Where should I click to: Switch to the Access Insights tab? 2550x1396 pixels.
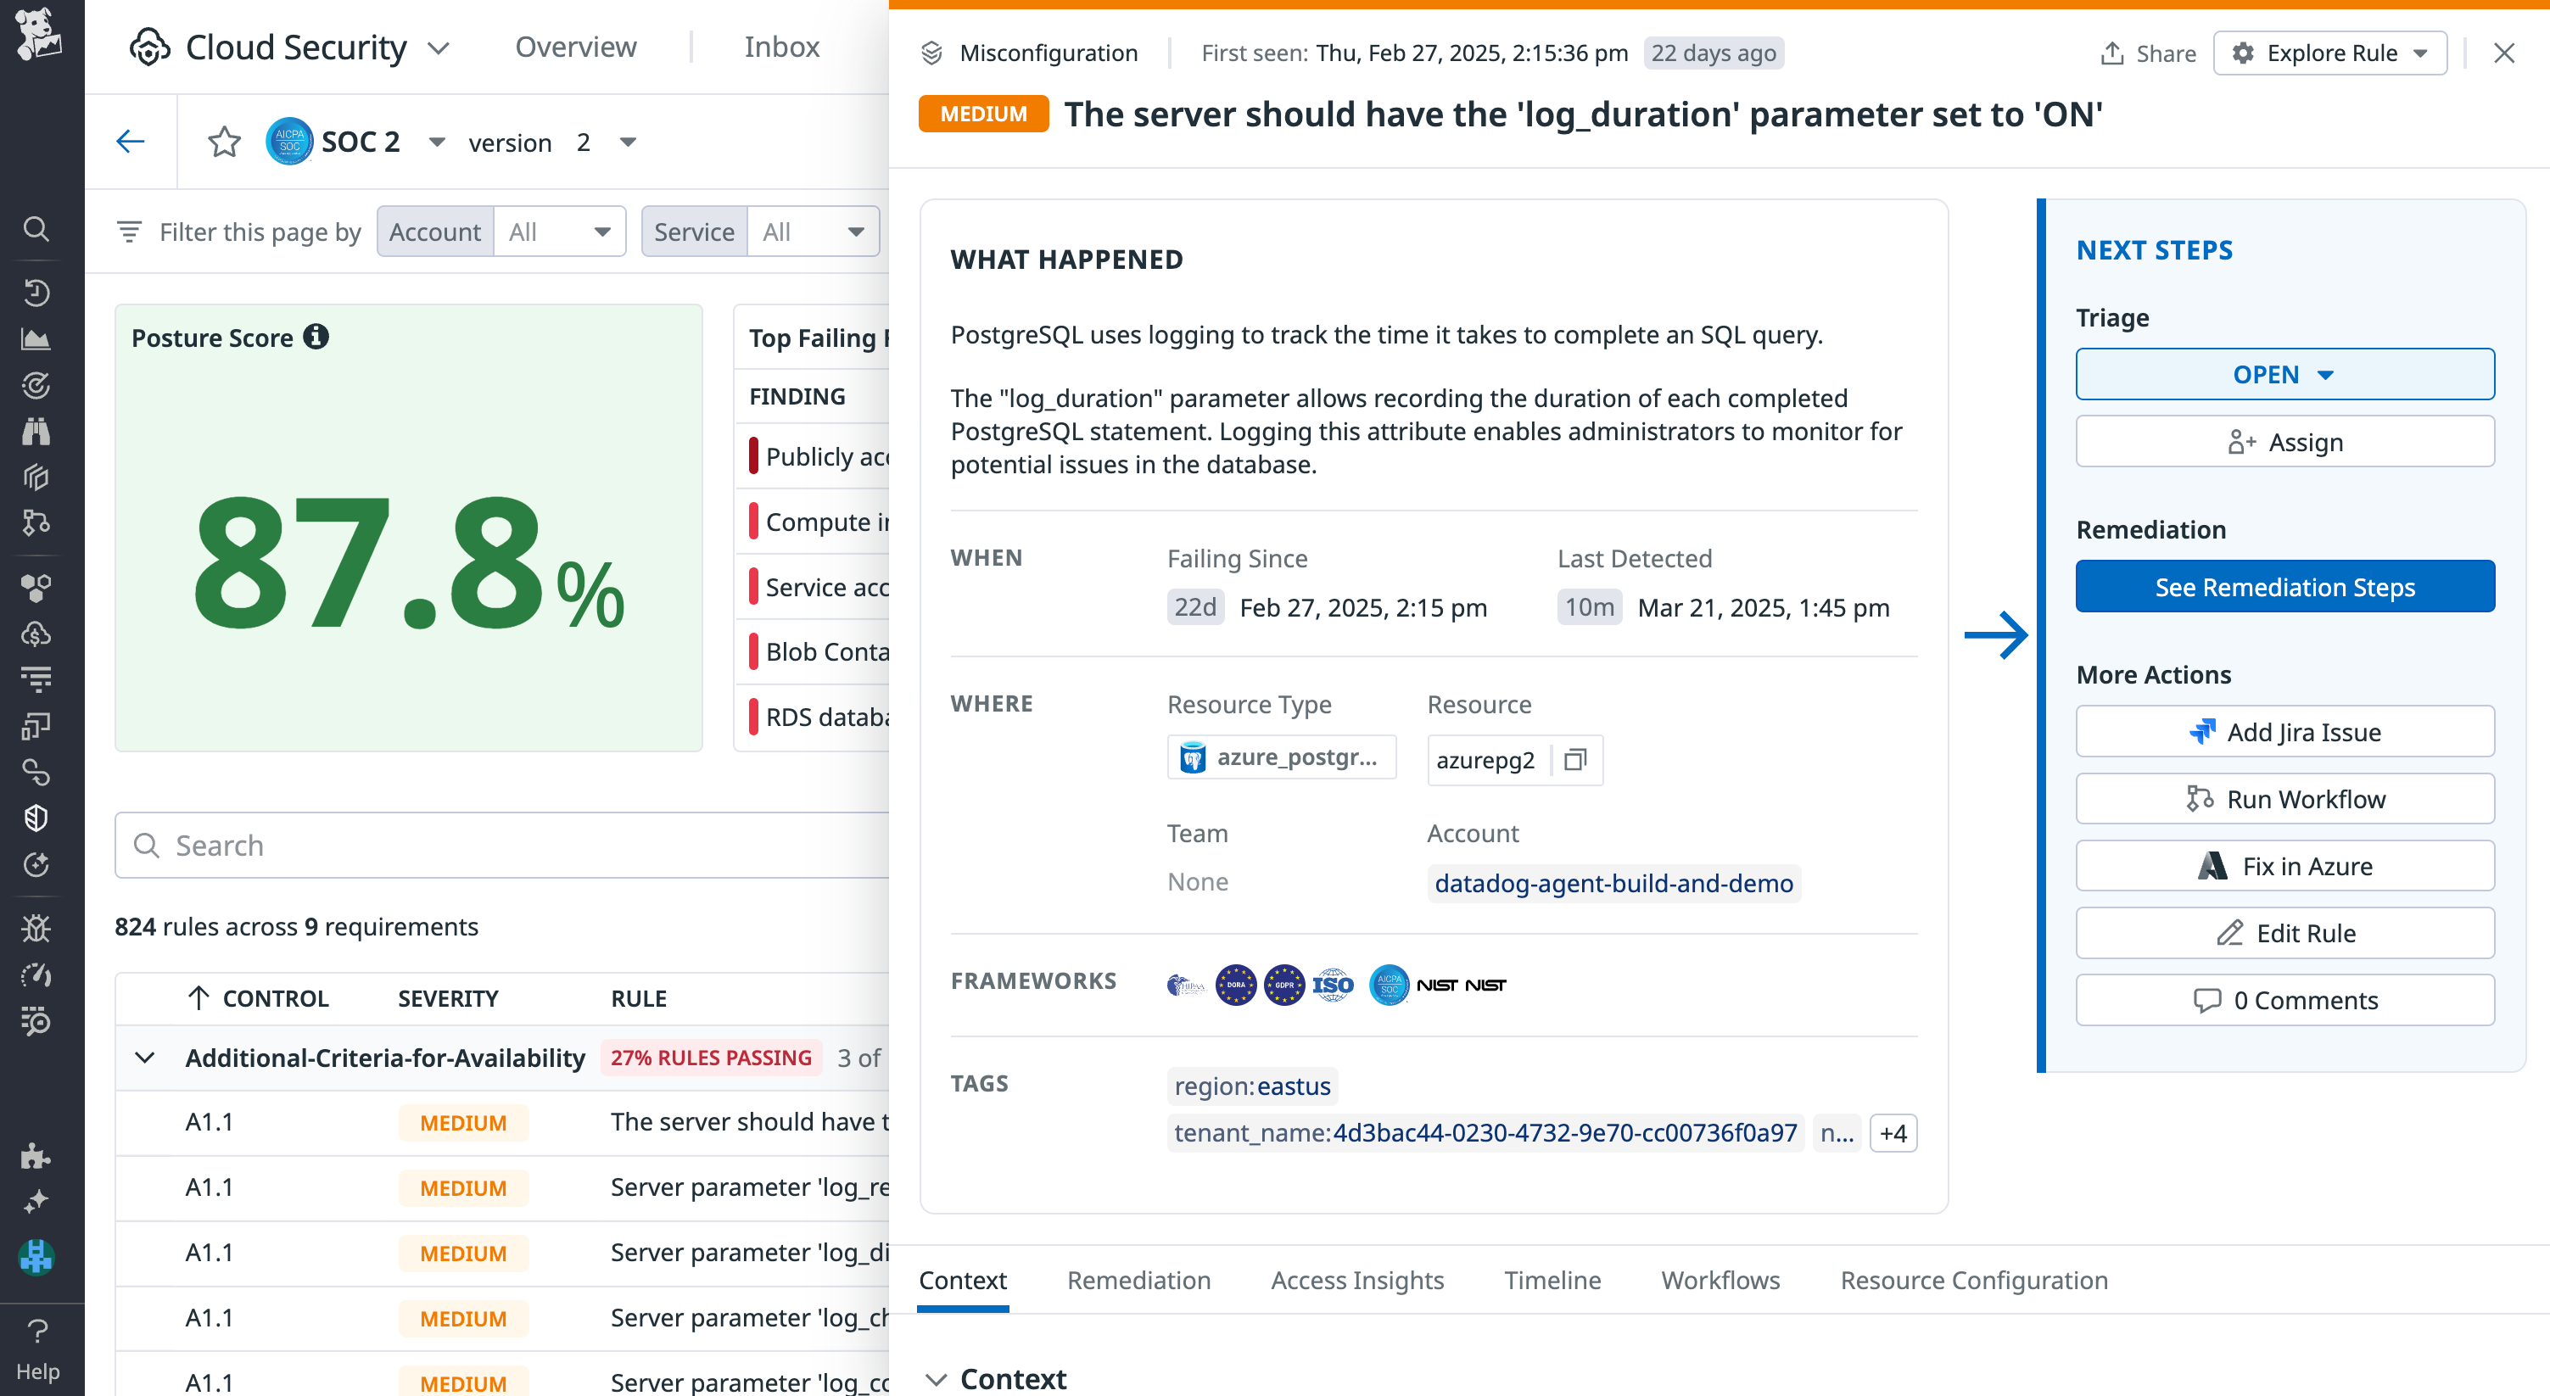pos(1356,1279)
